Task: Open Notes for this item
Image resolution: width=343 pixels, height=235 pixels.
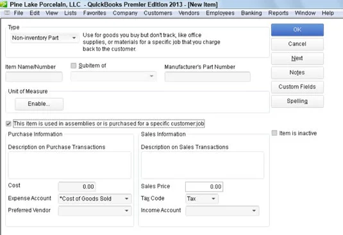Action: (x=297, y=72)
